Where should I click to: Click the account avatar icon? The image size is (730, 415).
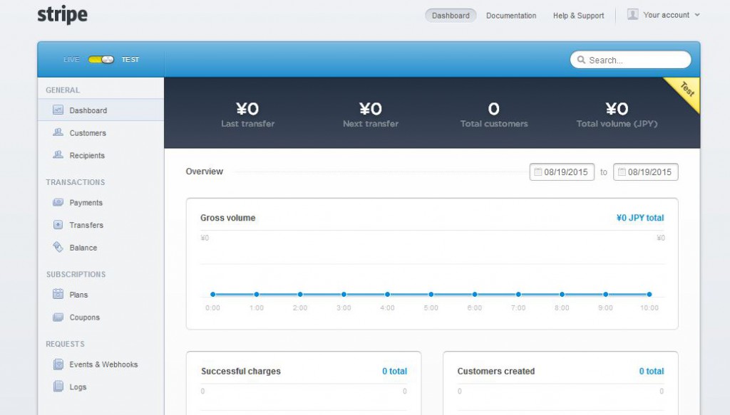pos(633,14)
